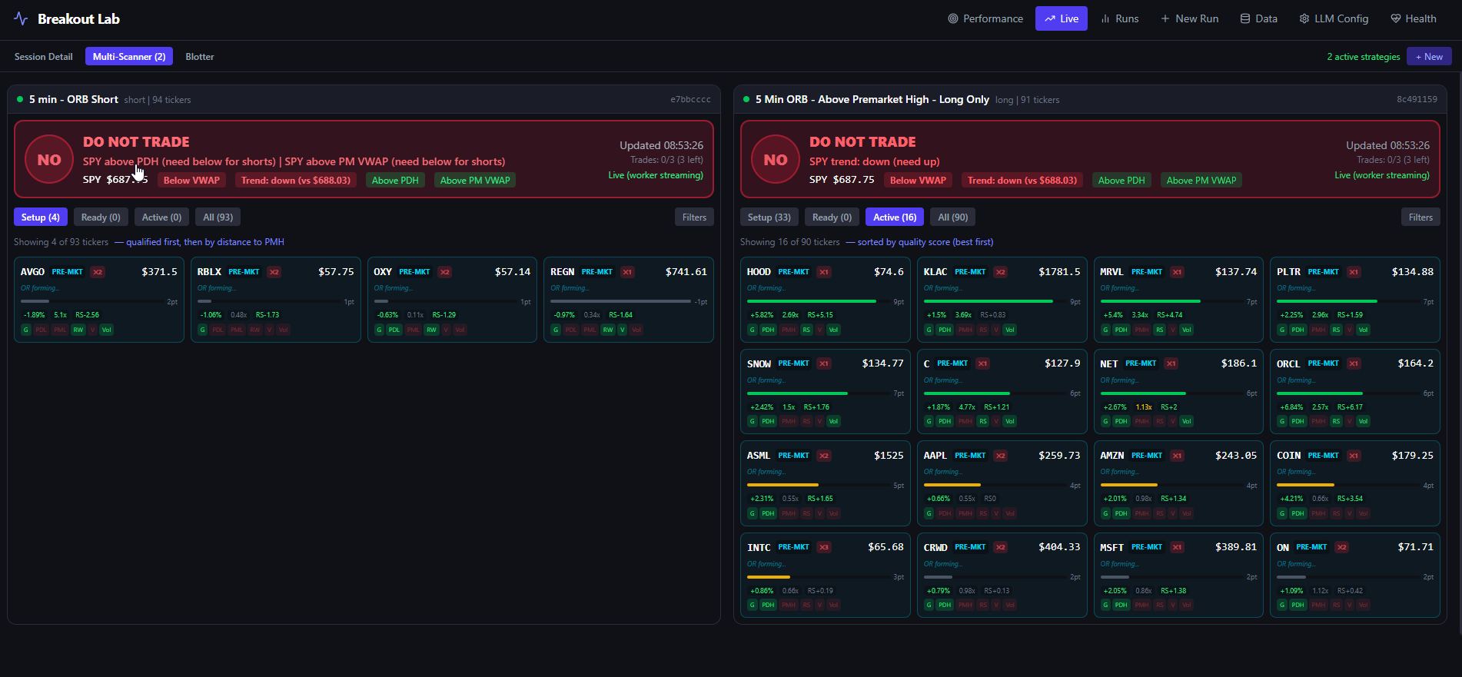1462x677 pixels.
Task: Click the ORCL ticker symbol
Action: [x=1288, y=364]
